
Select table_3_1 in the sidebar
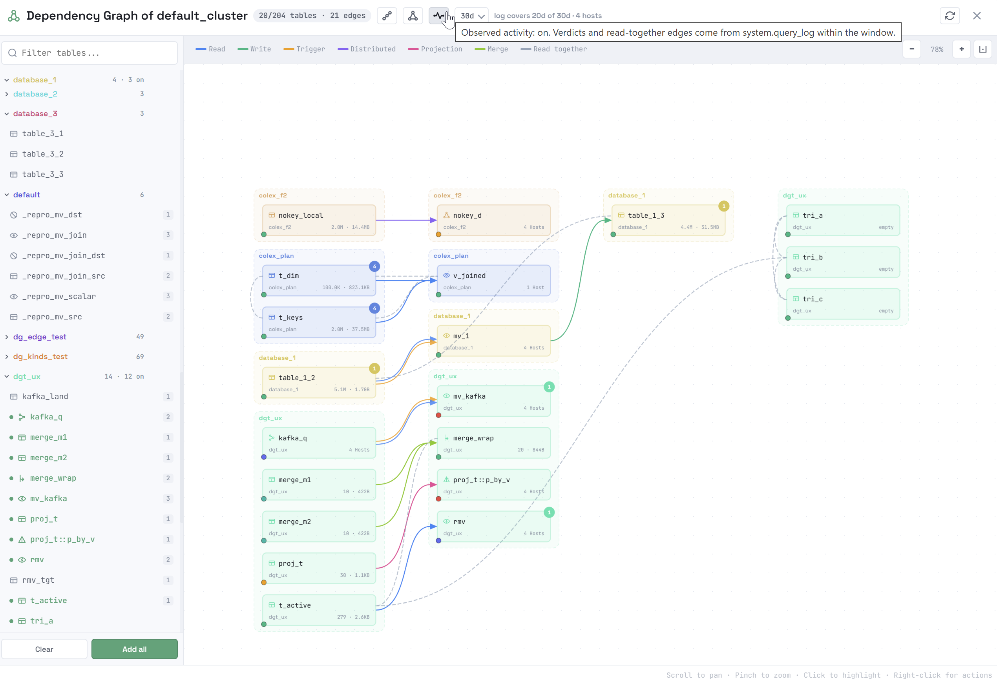pyautogui.click(x=90, y=134)
